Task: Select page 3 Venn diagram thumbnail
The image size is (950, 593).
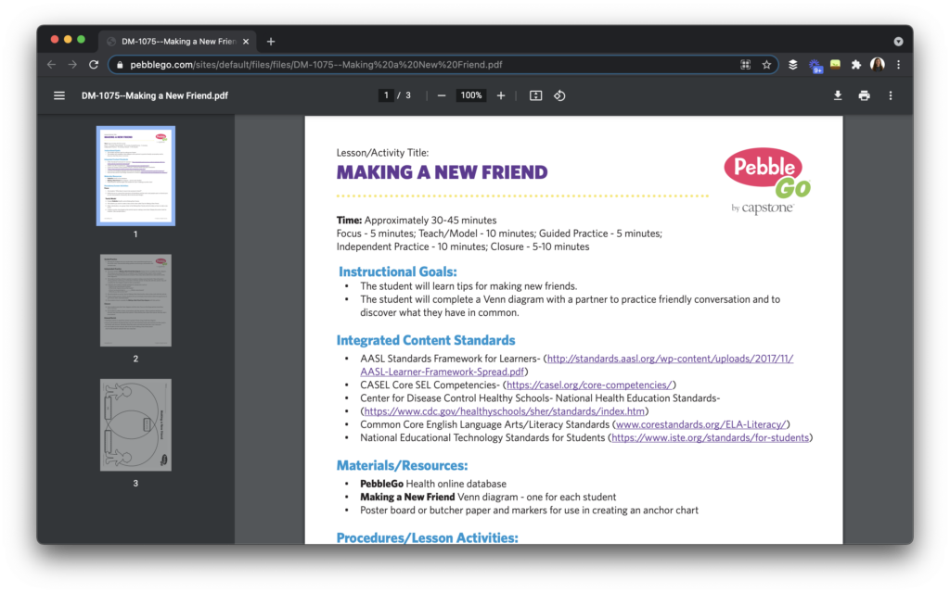Action: point(135,424)
